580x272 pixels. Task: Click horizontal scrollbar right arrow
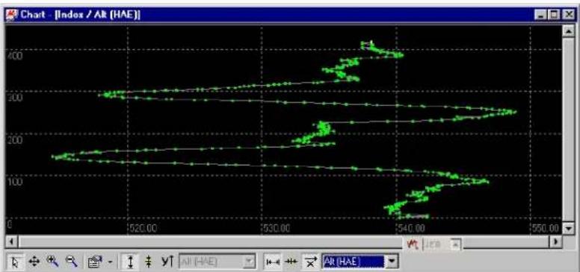tap(555, 242)
